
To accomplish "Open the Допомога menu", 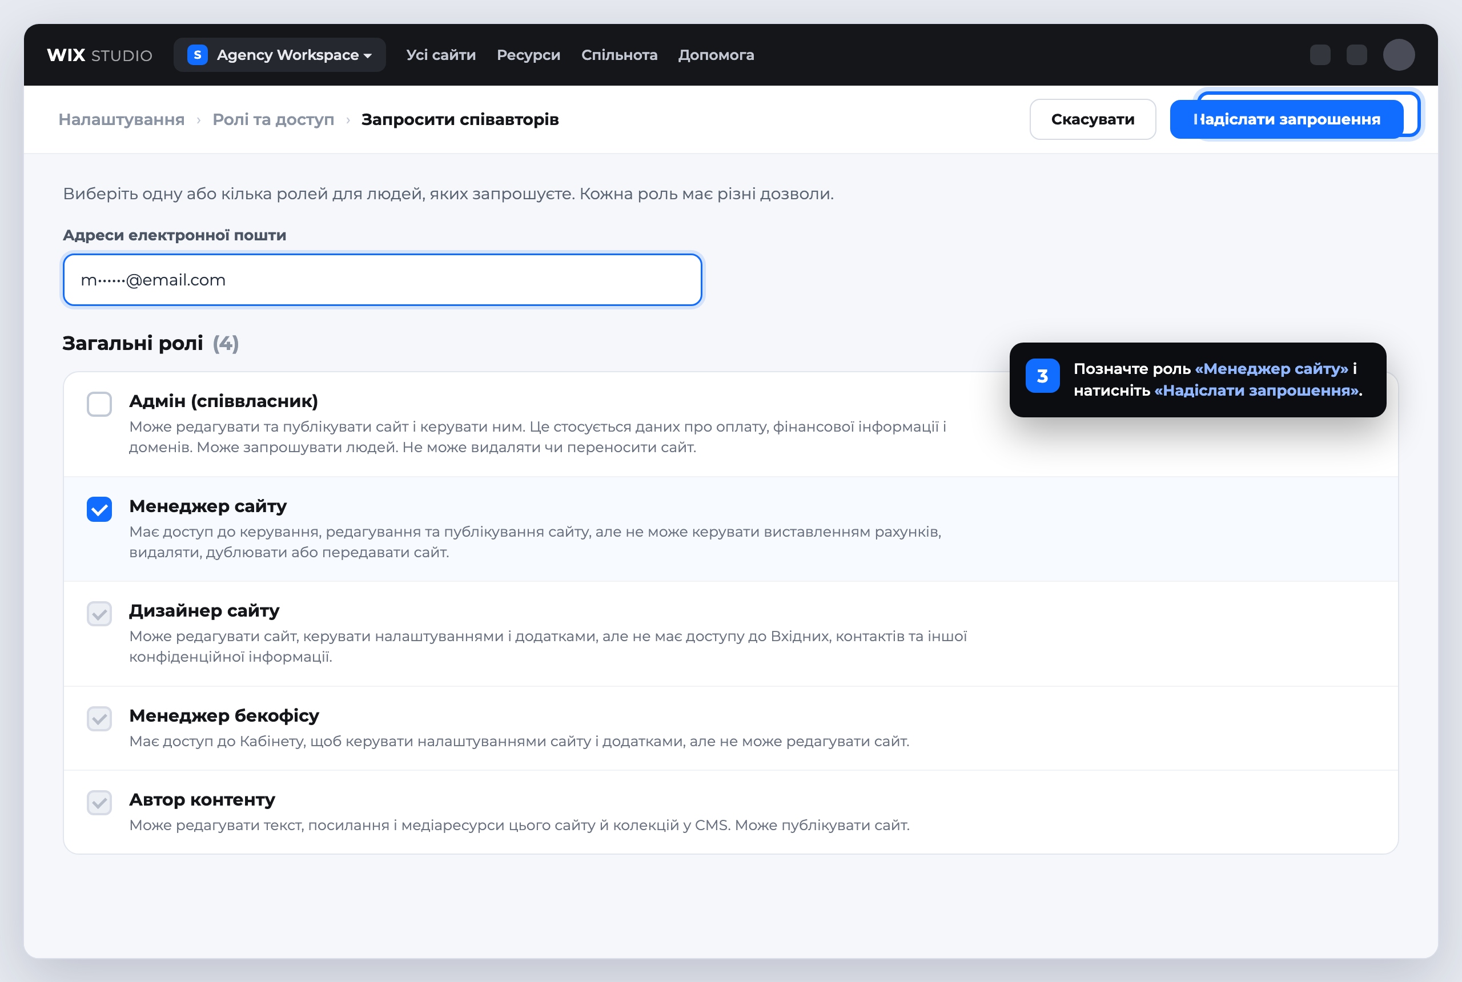I will click(x=716, y=55).
